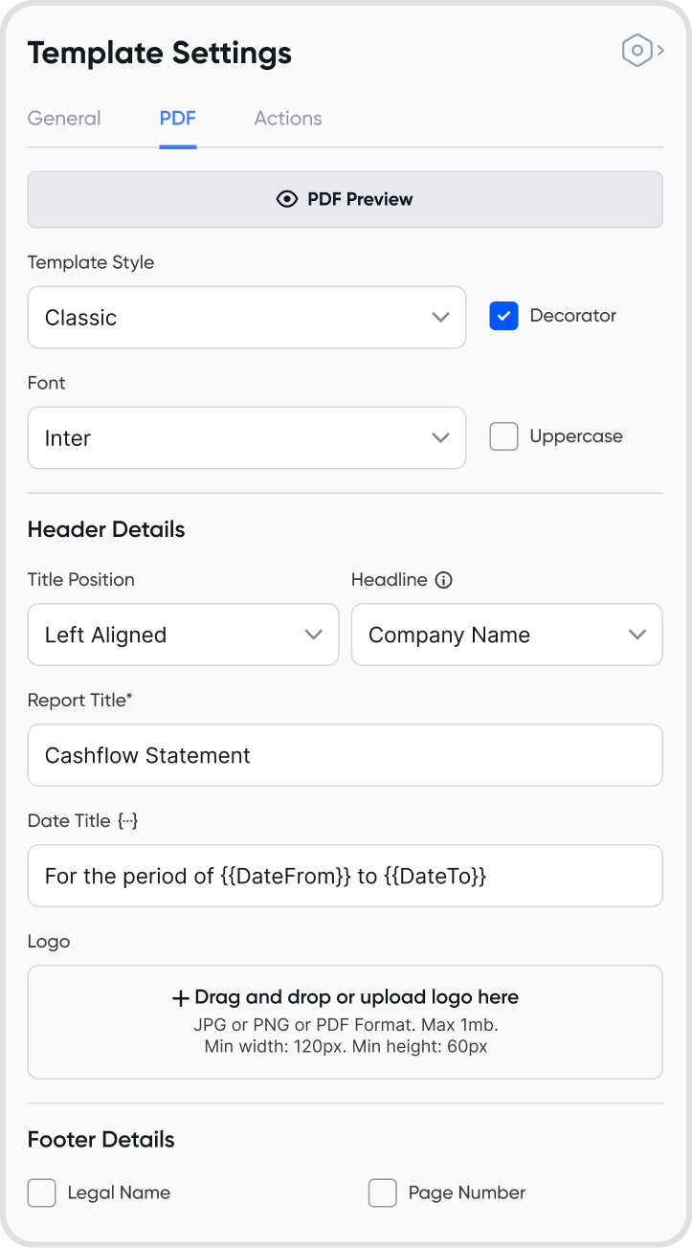Check the Legal Name footer option
Viewport: 692px width, 1248px height.
coord(42,1192)
